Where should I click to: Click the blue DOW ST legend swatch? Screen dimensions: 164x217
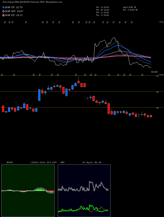click(3, 7)
